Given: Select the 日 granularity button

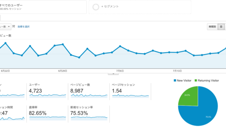Looking at the screenshot, I should pyautogui.click(x=221, y=27).
